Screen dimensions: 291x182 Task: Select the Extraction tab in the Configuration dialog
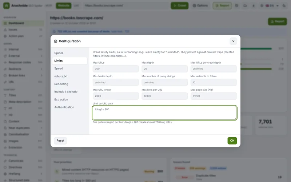[x=70, y=99]
